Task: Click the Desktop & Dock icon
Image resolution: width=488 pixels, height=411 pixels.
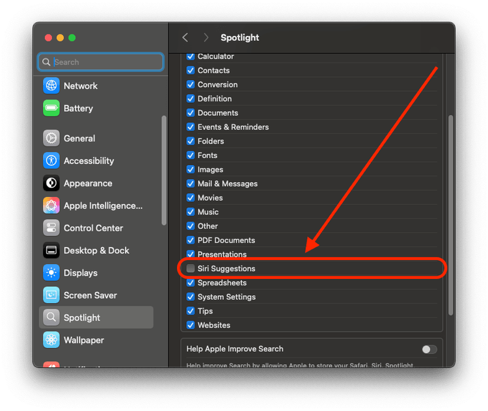Action: tap(51, 250)
